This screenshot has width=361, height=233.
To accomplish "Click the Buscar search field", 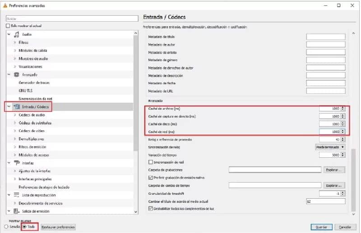I will pos(72,18).
